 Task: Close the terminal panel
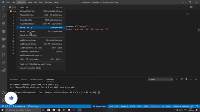[196, 79]
